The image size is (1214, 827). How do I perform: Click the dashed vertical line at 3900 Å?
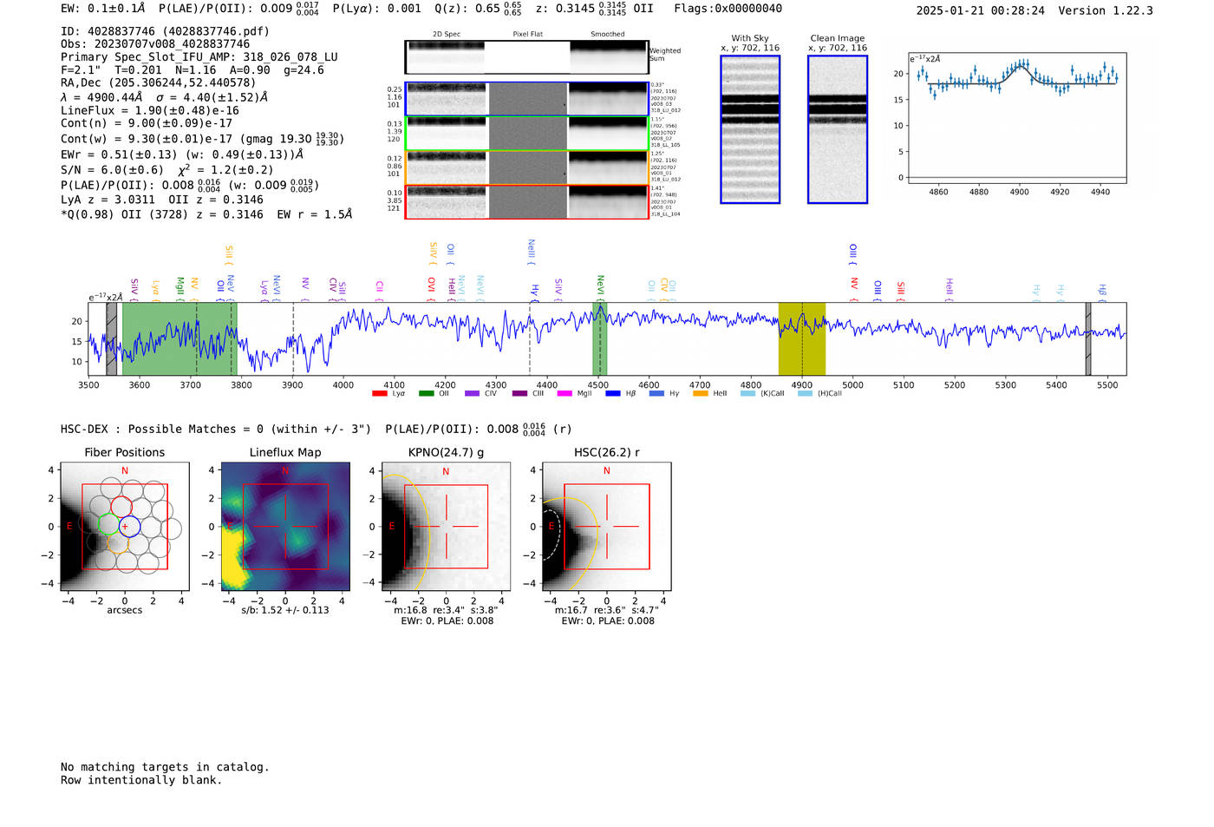(293, 339)
